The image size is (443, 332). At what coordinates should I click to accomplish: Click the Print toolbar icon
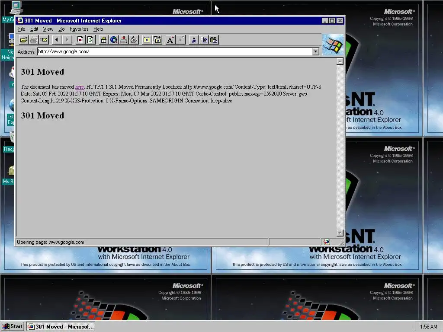[x=34, y=40]
